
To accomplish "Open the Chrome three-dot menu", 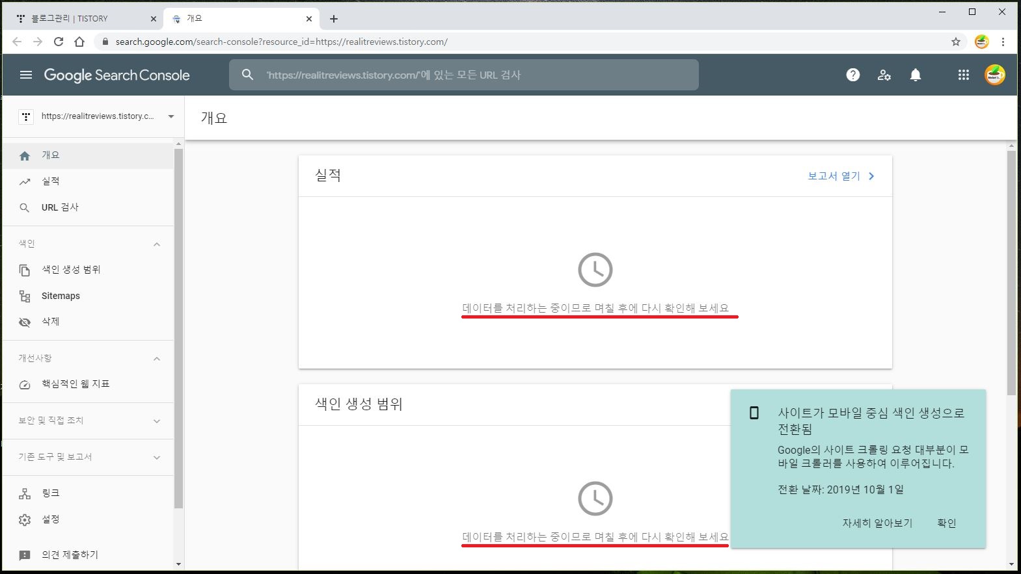I will tap(1003, 42).
